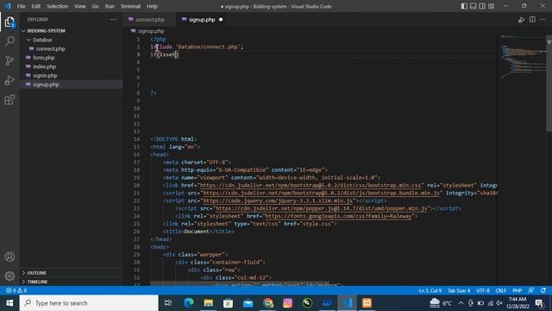Click the horizontal scrollbar in editor
The image size is (552, 311).
point(240,283)
